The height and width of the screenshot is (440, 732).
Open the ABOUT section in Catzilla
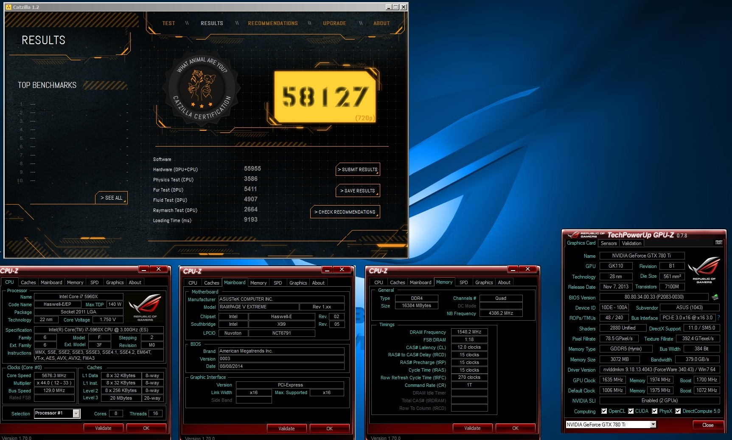(381, 23)
